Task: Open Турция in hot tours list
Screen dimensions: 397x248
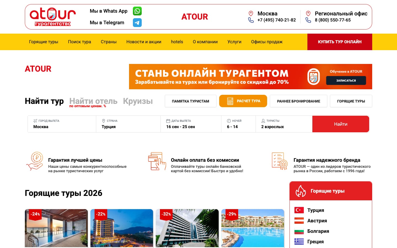Action: point(316,210)
